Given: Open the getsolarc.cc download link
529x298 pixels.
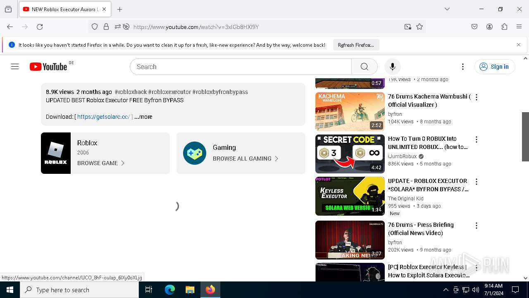Looking at the screenshot, I should (103, 117).
